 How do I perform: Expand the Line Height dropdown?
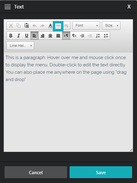pos(20,46)
